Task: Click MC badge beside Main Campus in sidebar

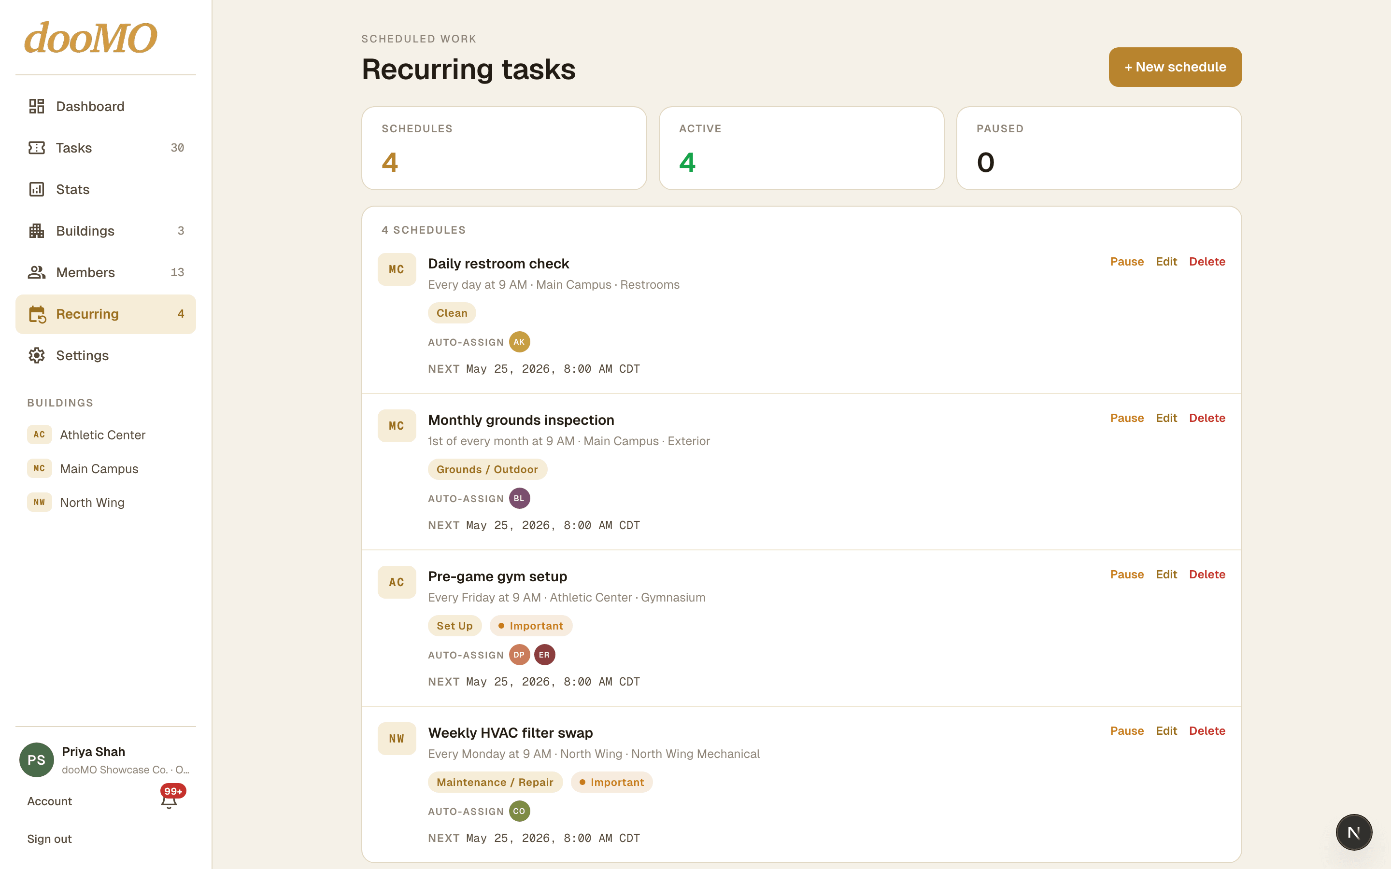Action: point(39,468)
